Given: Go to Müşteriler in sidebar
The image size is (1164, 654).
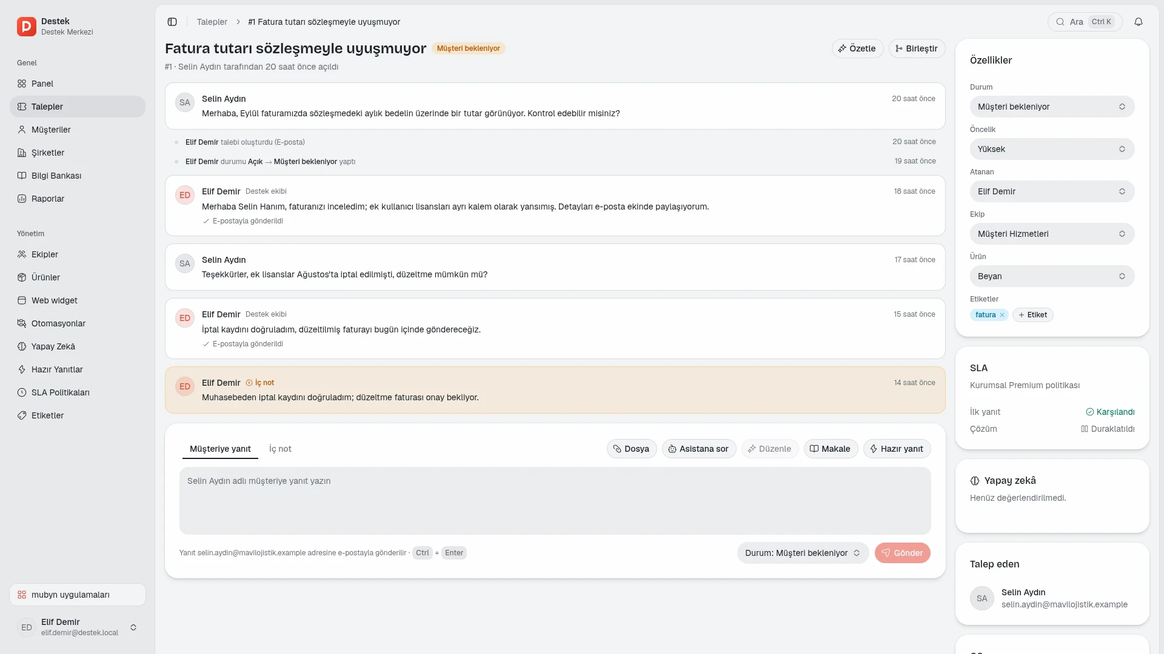Looking at the screenshot, I should point(78,130).
